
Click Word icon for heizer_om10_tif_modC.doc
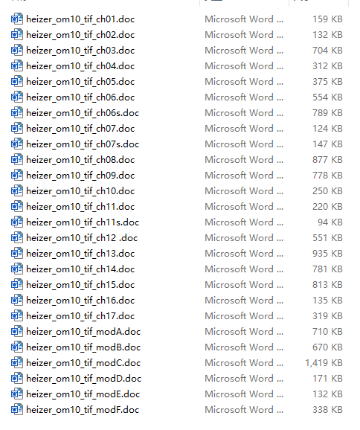click(x=16, y=363)
